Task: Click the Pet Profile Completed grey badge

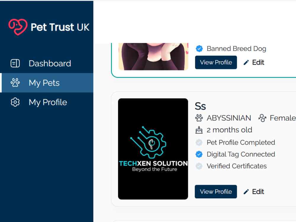Action: click(x=199, y=143)
